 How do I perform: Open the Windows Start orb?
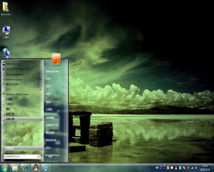5,168
